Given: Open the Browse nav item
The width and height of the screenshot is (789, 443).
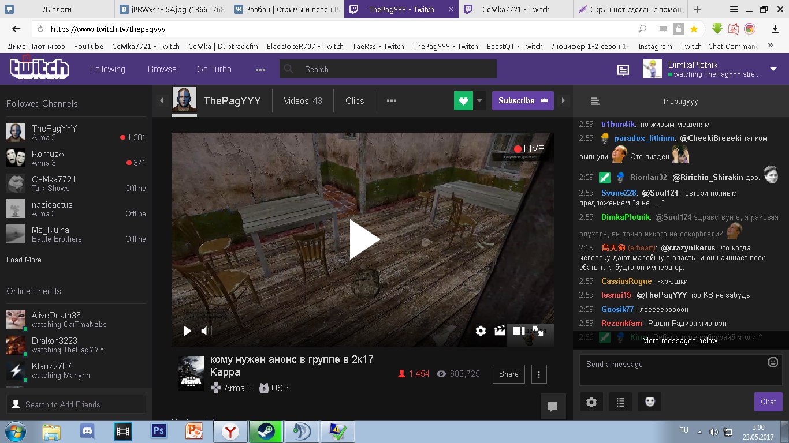Looking at the screenshot, I should (x=162, y=69).
